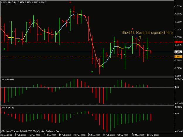The width and height of the screenshot is (183, 137).
Task: Click the AC 0.000091 indicator label
Action: pyautogui.click(x=8, y=80)
